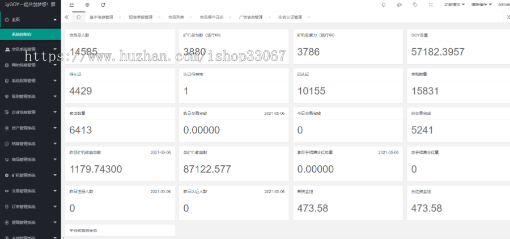Close the 短信参数管理 tab
The image size is (510, 239).
click(159, 17)
